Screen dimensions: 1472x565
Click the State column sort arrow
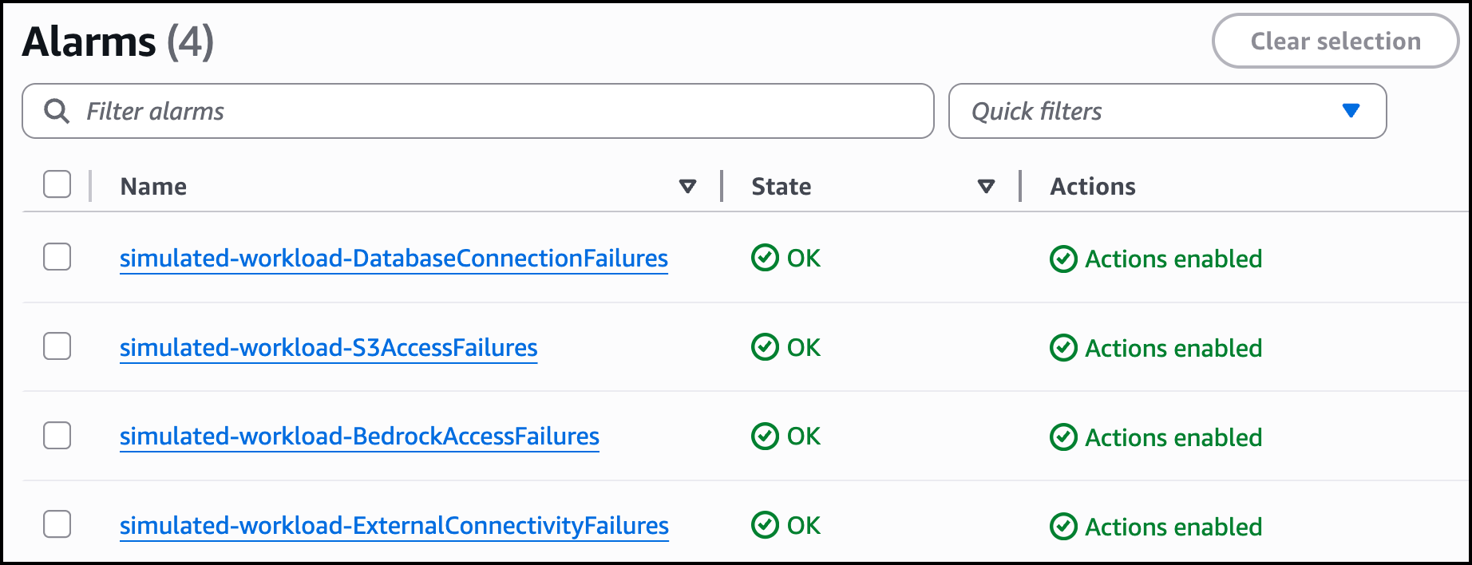click(x=986, y=187)
